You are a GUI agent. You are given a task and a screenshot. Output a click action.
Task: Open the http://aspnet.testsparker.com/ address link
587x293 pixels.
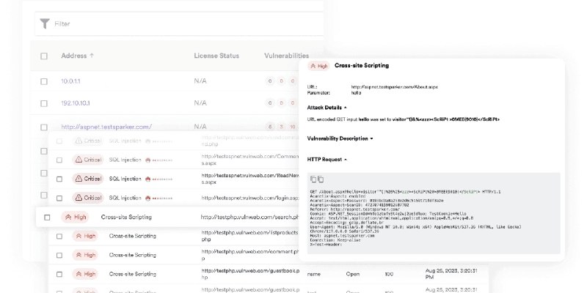click(106, 127)
